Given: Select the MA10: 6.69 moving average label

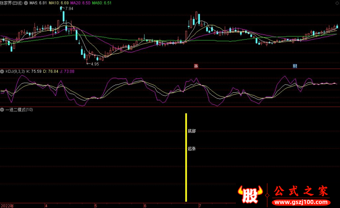Looking at the screenshot, I should pyautogui.click(x=59, y=3).
